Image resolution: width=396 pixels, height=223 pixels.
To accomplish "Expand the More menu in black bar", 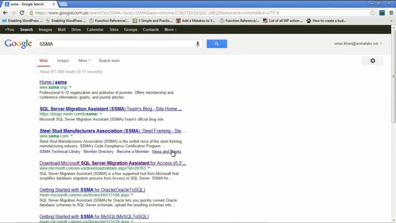I will pos(170,30).
